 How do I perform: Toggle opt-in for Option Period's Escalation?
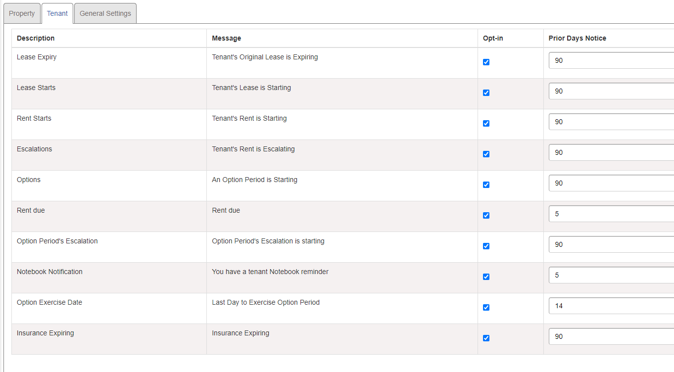486,246
